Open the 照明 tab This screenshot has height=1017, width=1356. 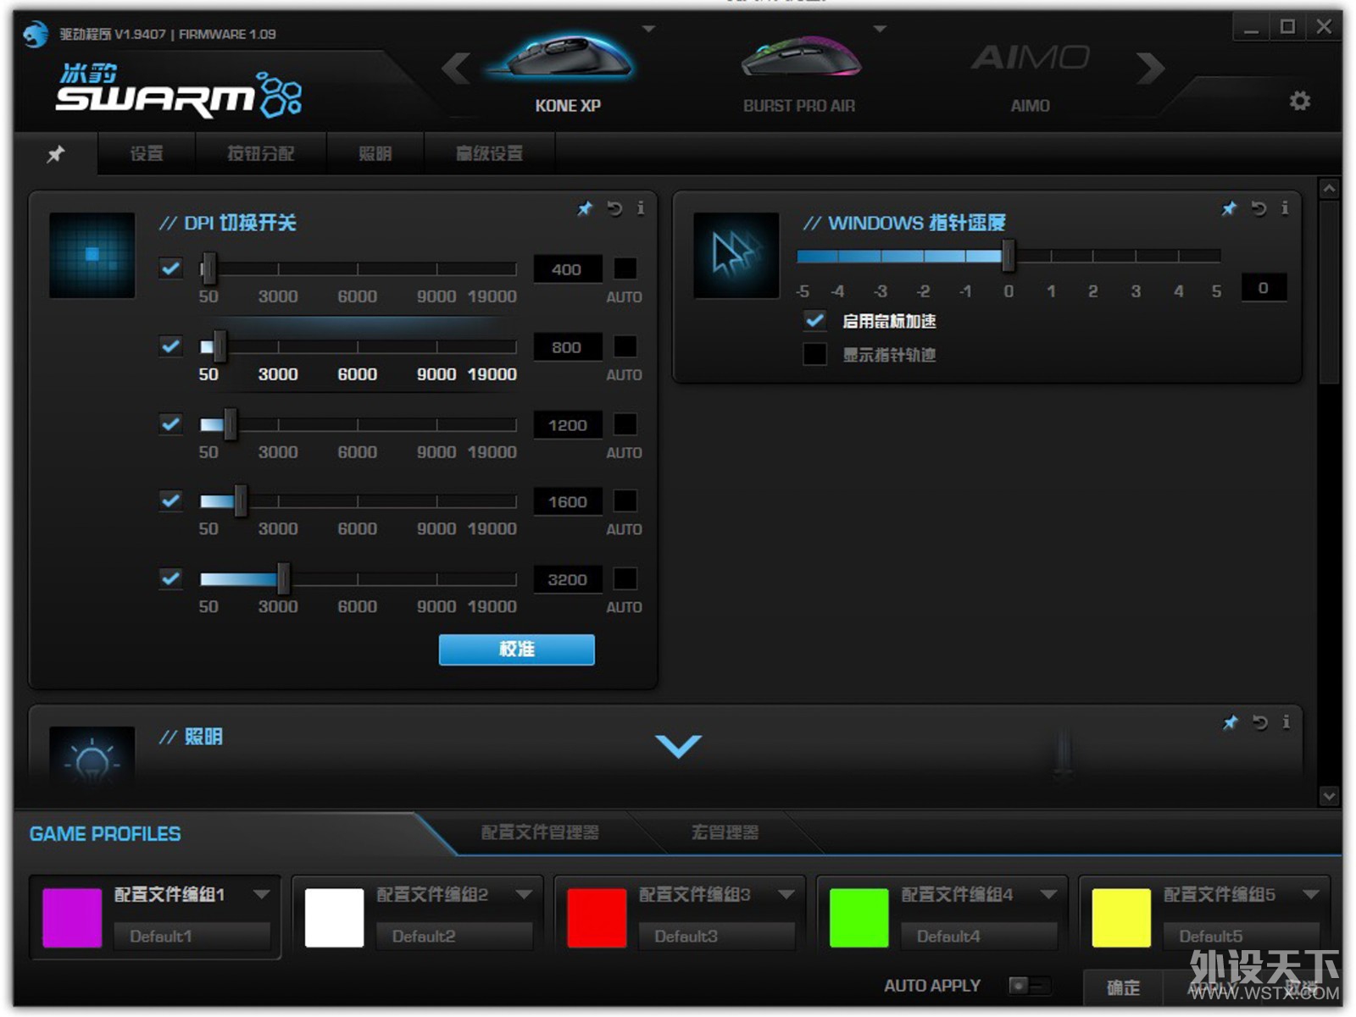click(x=375, y=153)
